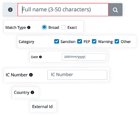Click the External Id label
This screenshot has height=115, width=139.
(x=42, y=107)
